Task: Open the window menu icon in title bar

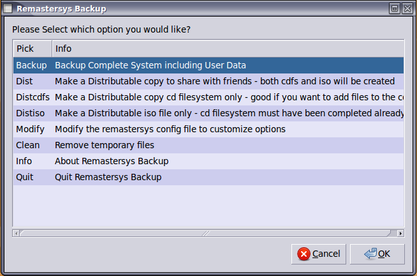Action: [7, 8]
